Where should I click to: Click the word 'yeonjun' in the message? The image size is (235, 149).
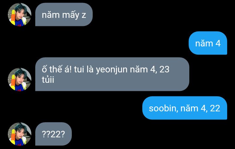(x=112, y=70)
